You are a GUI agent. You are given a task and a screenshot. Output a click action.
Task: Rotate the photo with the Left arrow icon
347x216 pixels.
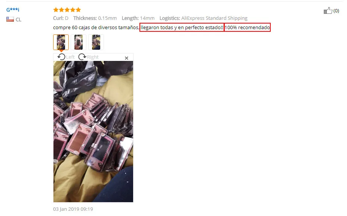(61, 57)
